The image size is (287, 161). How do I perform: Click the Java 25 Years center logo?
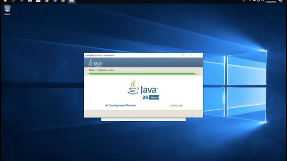tap(143, 89)
